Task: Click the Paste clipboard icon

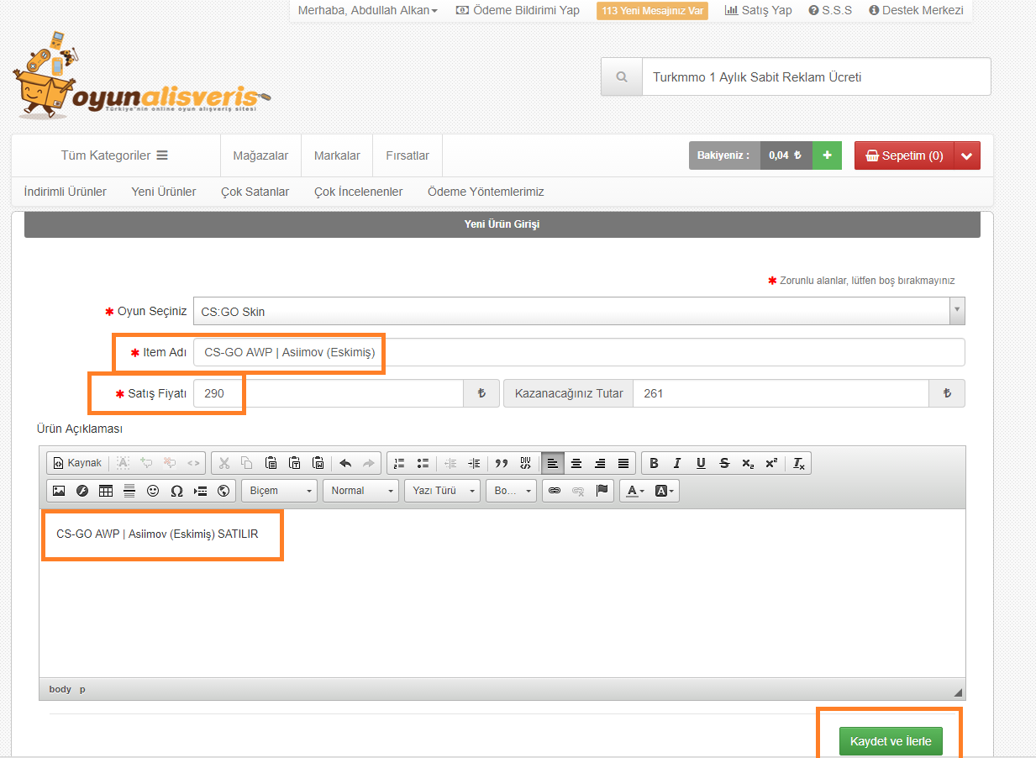Action: pos(271,463)
